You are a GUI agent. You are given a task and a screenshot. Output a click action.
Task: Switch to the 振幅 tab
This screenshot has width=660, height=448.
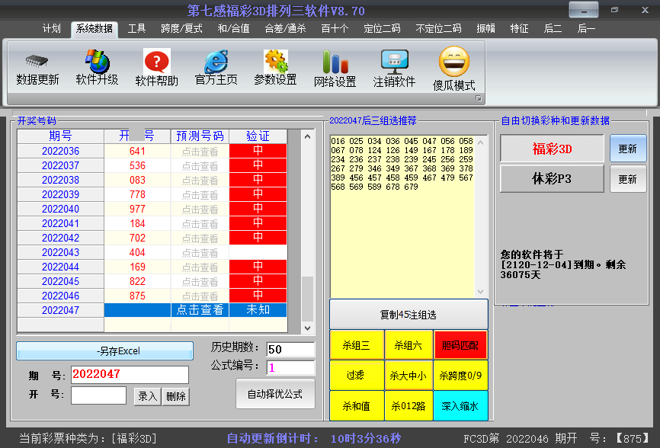click(485, 29)
